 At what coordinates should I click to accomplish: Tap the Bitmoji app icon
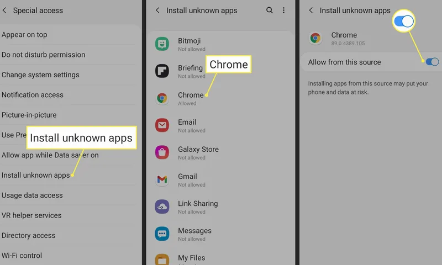coord(162,44)
